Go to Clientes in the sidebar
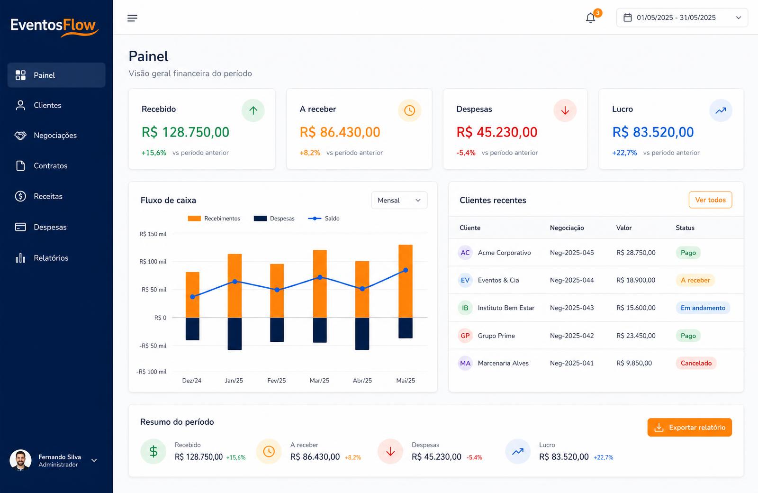 coord(56,105)
